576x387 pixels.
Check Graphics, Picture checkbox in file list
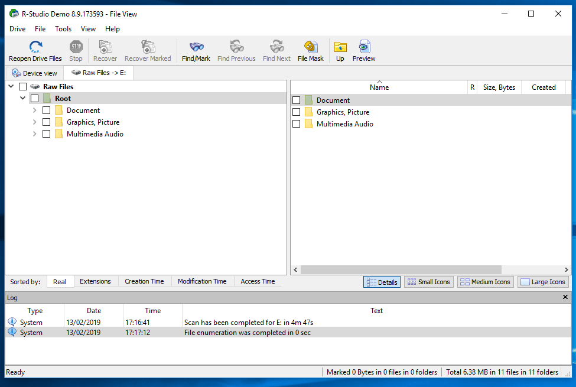point(297,112)
